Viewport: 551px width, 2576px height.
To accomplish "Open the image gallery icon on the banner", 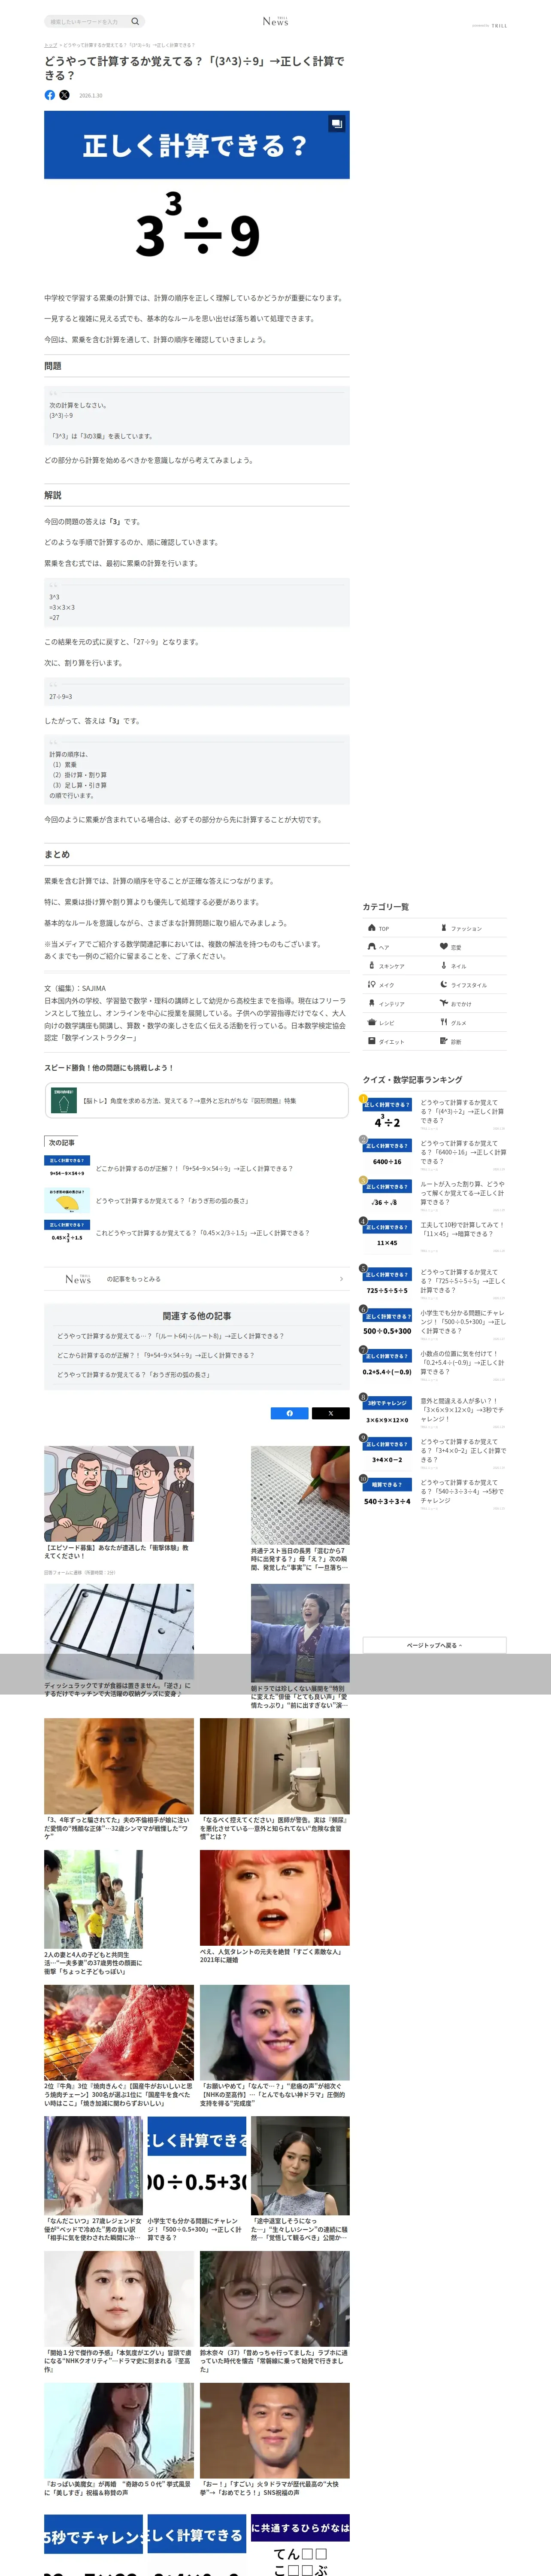I will (337, 124).
